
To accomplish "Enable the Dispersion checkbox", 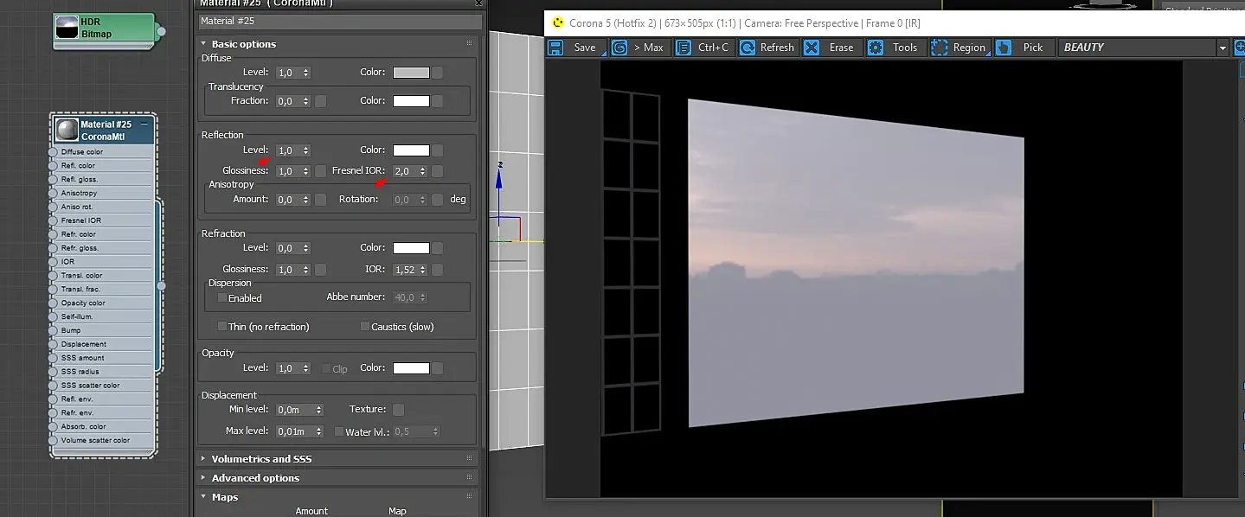I will (x=222, y=298).
